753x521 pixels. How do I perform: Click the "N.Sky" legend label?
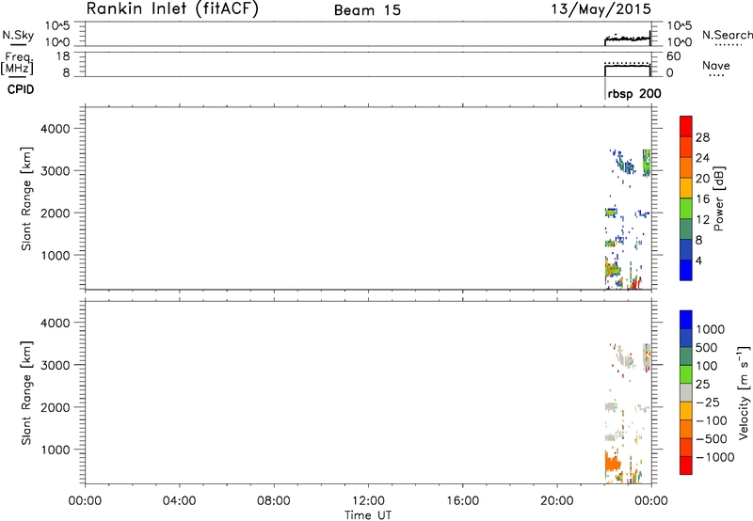pyautogui.click(x=18, y=35)
